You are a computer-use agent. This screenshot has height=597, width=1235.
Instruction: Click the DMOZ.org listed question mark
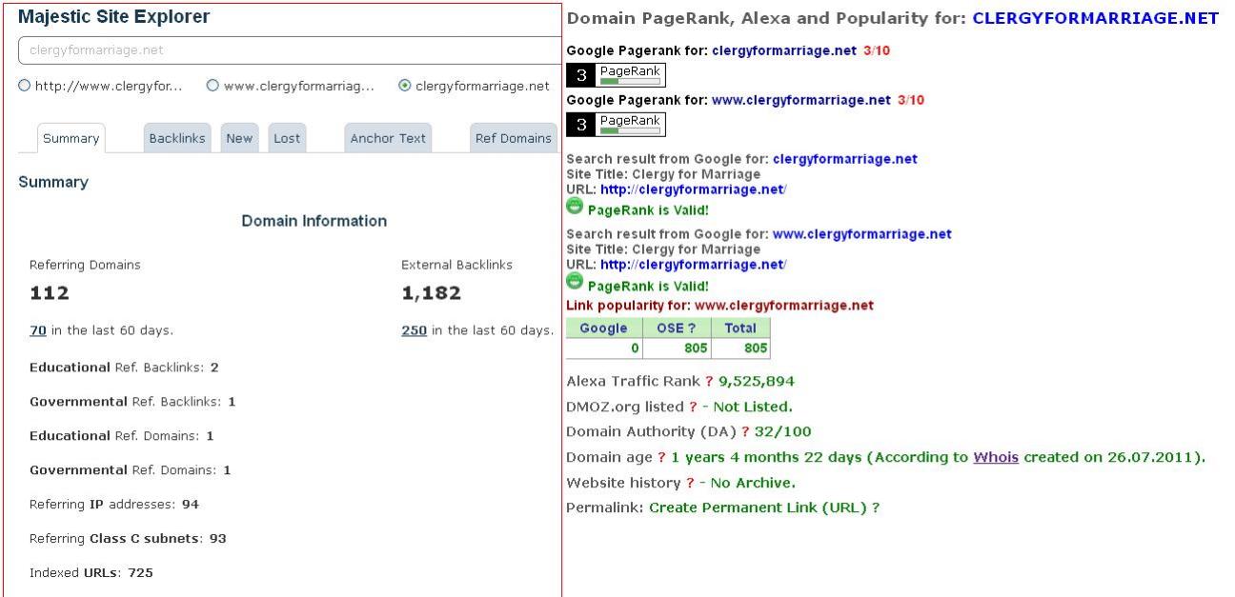coord(693,407)
